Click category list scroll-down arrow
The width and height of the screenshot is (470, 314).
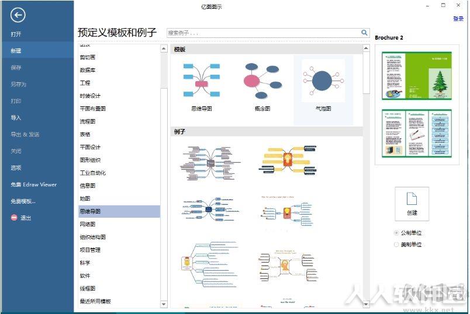coord(164,304)
